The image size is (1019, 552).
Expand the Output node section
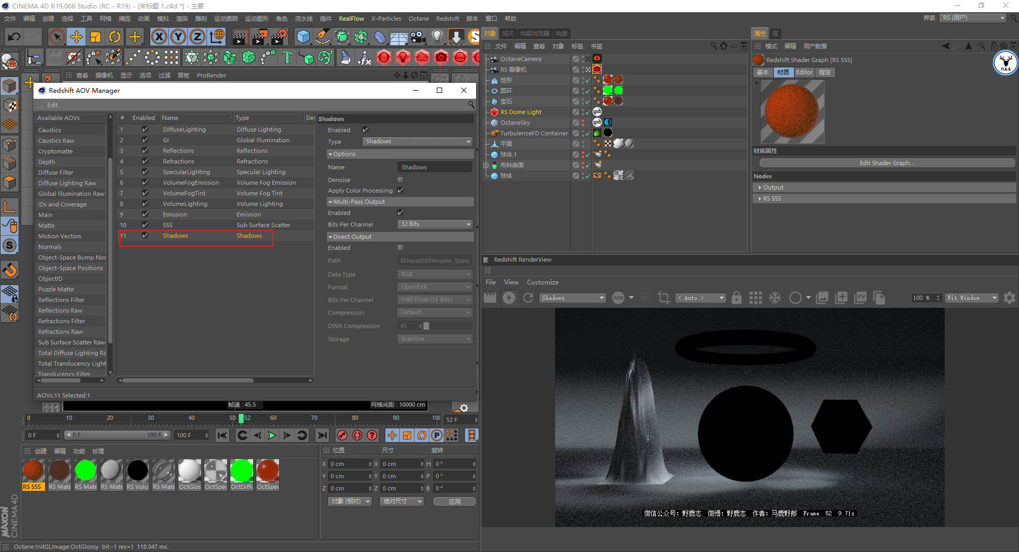(x=884, y=187)
